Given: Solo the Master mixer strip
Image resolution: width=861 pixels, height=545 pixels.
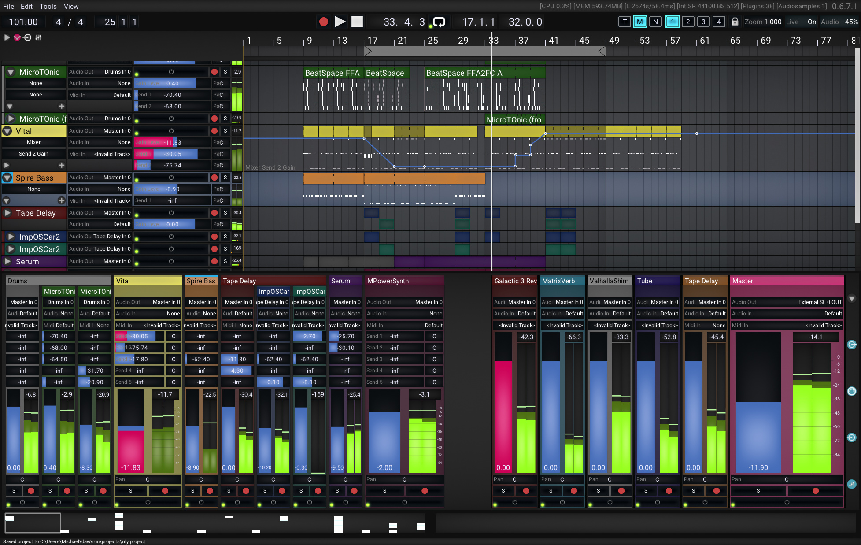Looking at the screenshot, I should point(758,491).
